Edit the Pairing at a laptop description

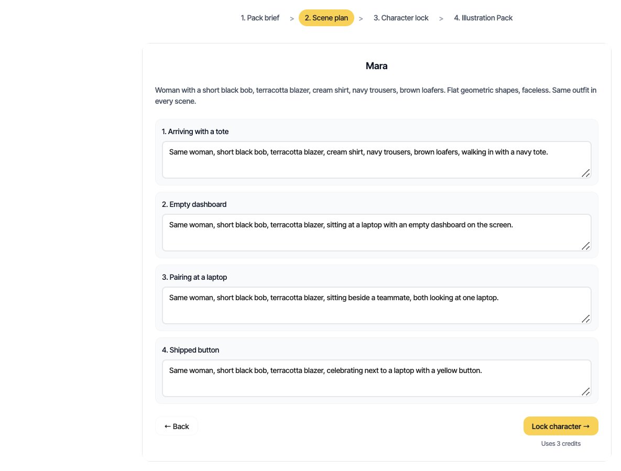click(377, 305)
